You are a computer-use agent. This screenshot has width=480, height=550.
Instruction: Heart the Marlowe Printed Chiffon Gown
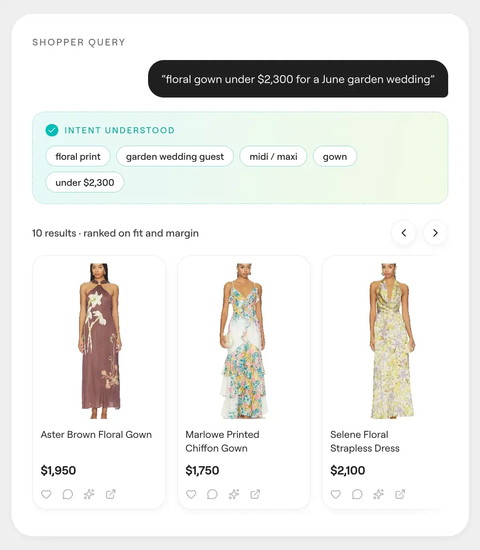pyautogui.click(x=191, y=494)
